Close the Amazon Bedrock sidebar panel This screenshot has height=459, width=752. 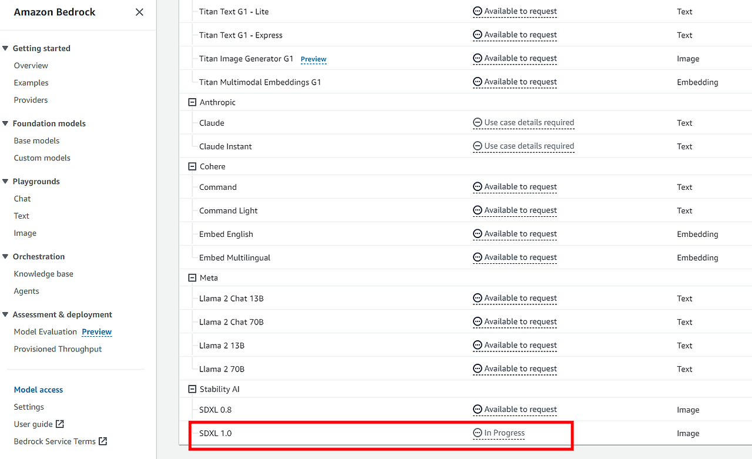[x=139, y=12]
